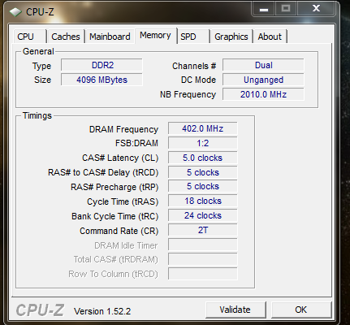Close the CPU-Z window
Image resolution: width=350 pixels, height=325 pixels.
317,9
